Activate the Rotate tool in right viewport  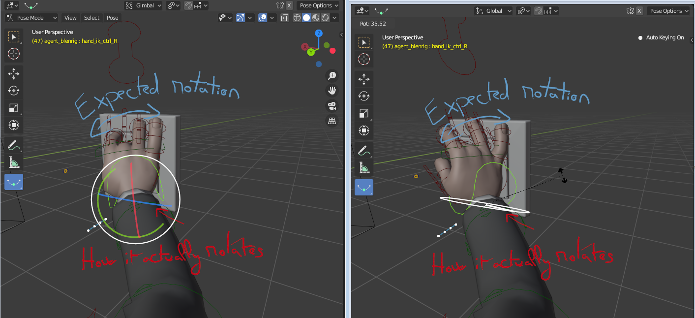pyautogui.click(x=364, y=96)
